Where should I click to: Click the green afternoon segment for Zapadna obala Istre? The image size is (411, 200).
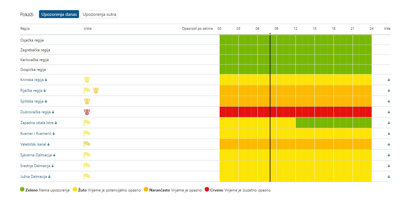pyautogui.click(x=333, y=123)
